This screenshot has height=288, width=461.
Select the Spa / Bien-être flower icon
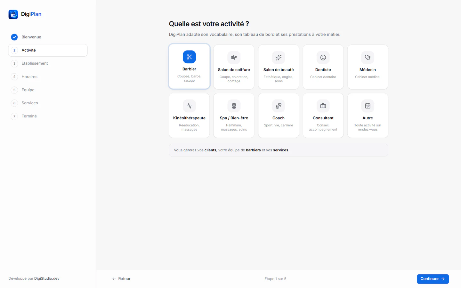(234, 106)
